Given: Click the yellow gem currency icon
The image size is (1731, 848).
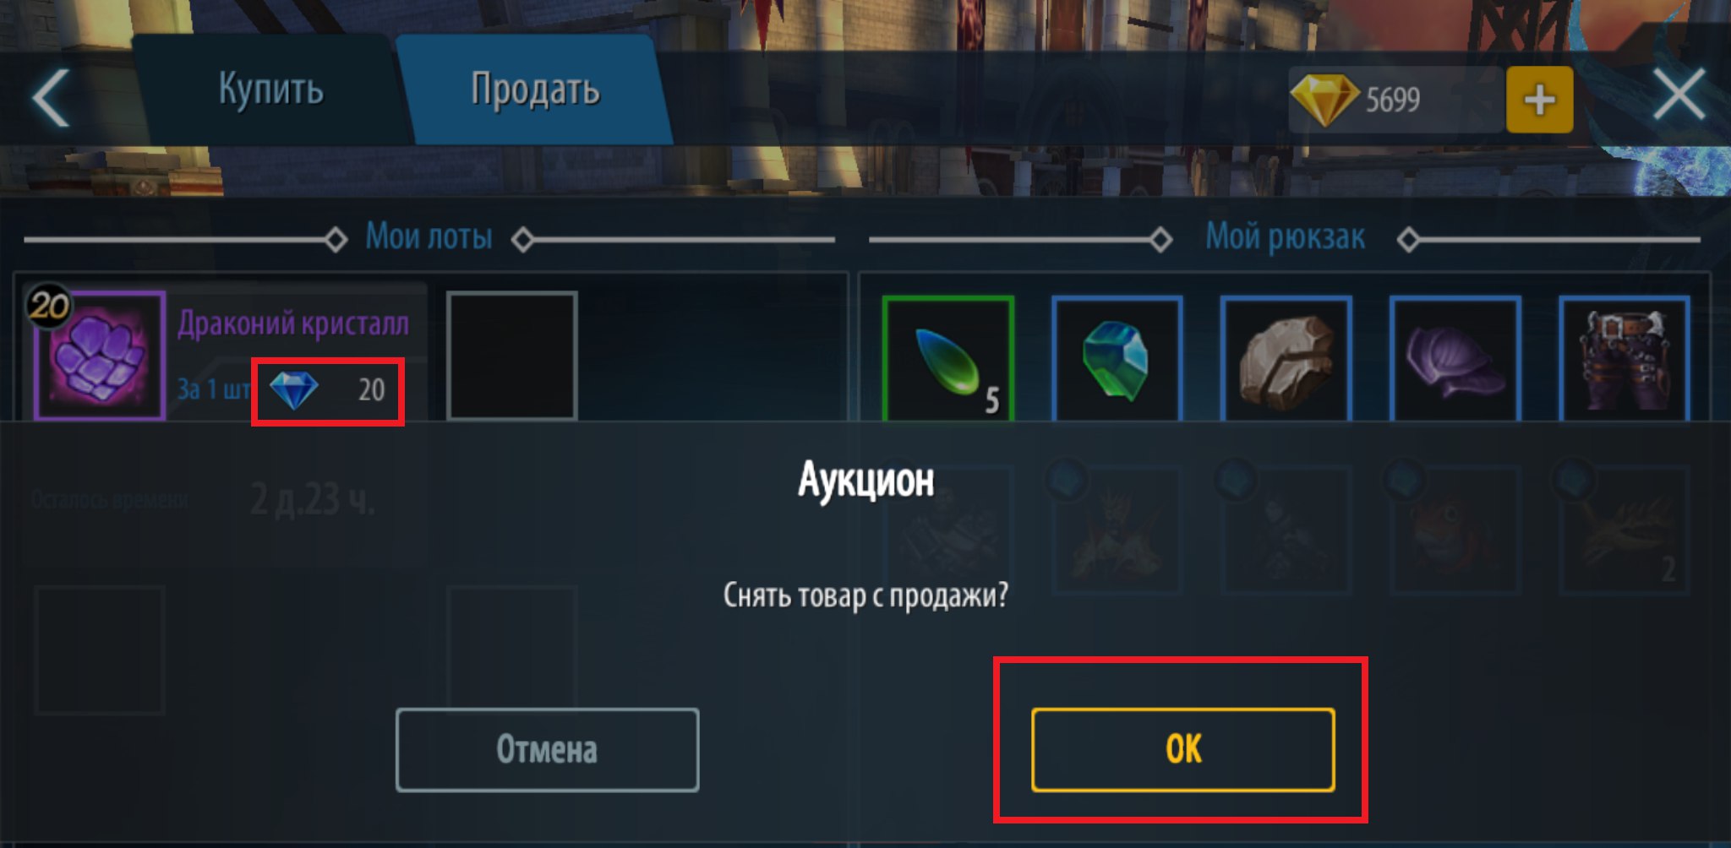Looking at the screenshot, I should (1324, 100).
